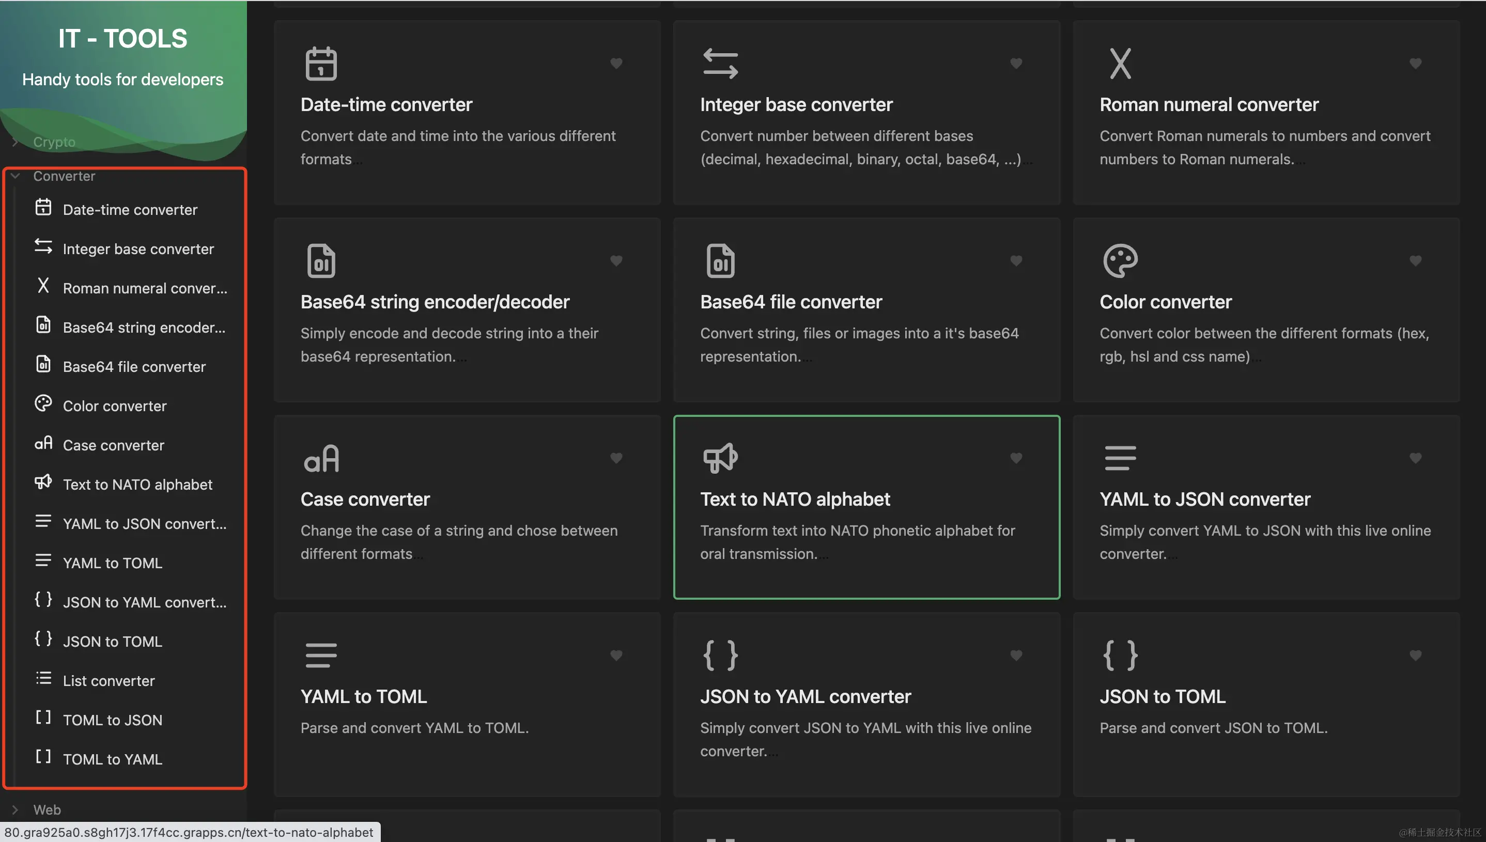Click the palette icon on Color converter card
The height and width of the screenshot is (842, 1486).
1120,261
